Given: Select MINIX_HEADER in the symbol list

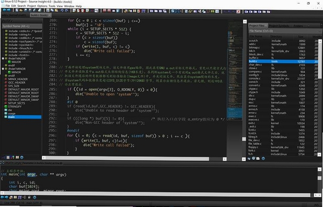Looking at the screenshot, I should (x=18, y=79).
